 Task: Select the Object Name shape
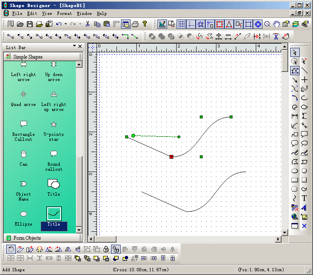[23, 191]
